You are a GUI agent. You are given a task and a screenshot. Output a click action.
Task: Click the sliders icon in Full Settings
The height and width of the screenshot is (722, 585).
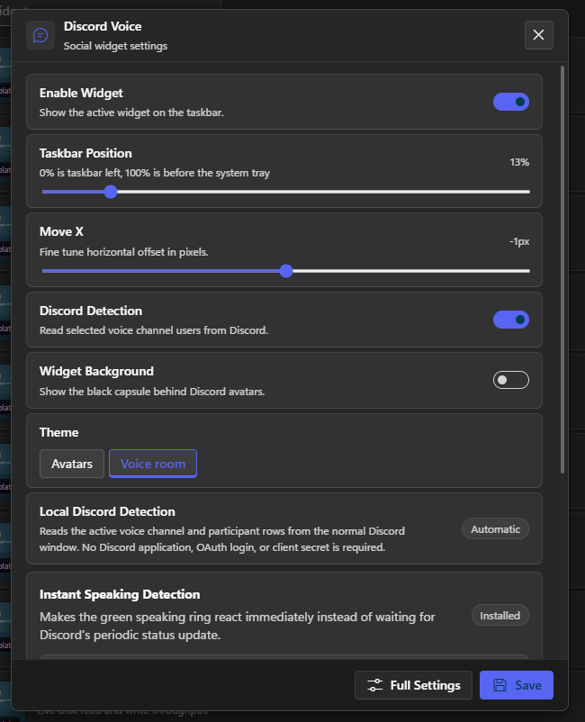click(x=374, y=685)
